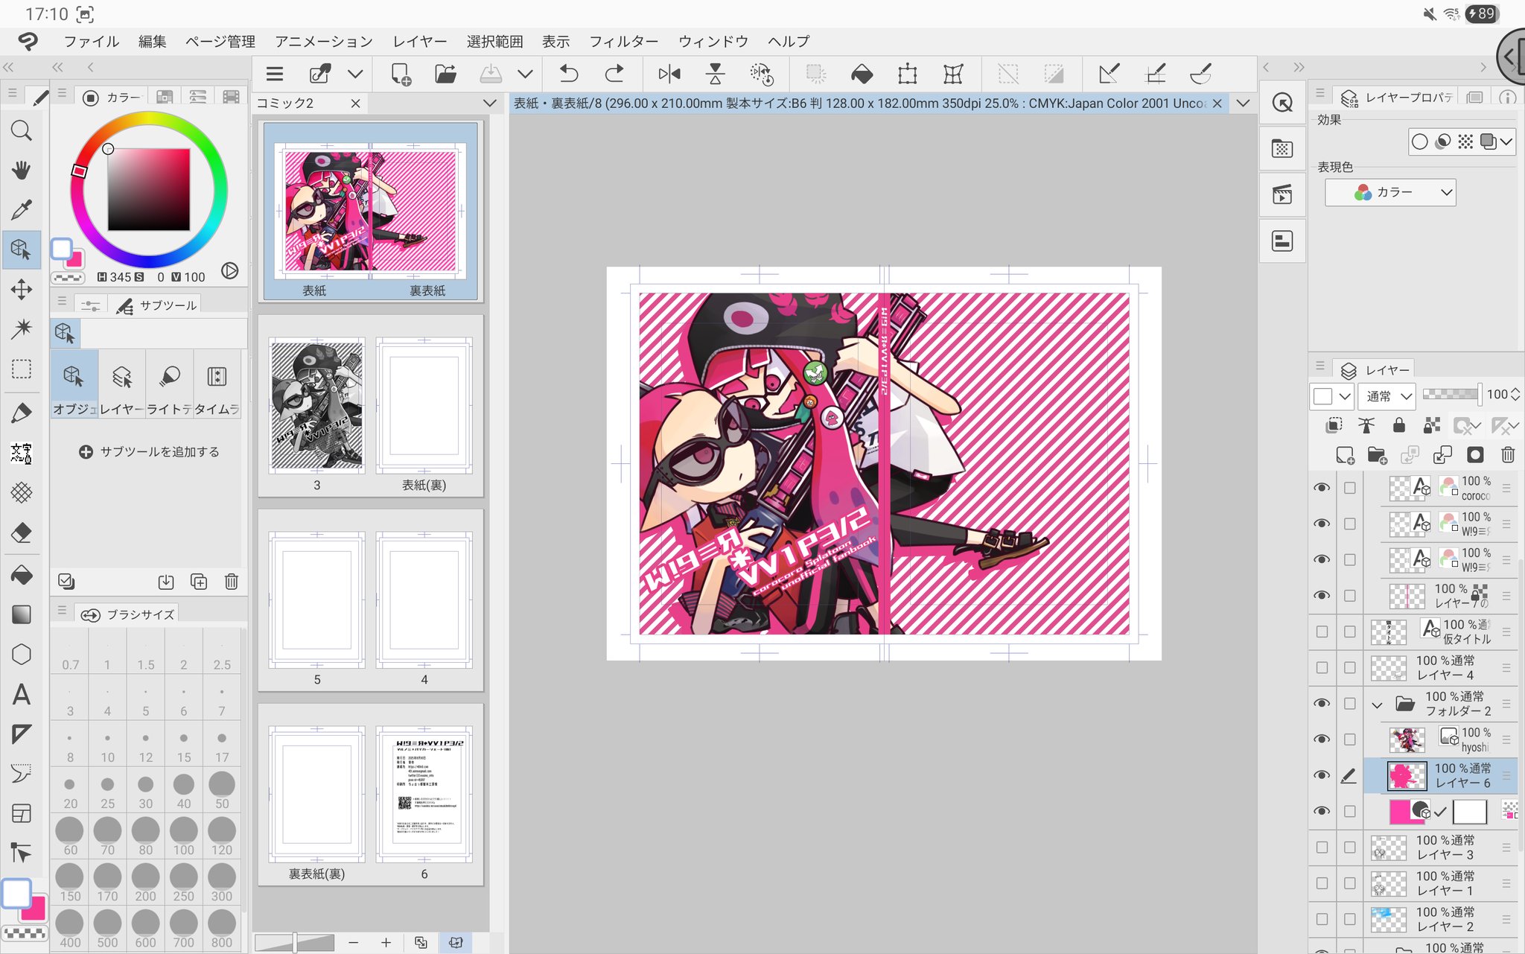
Task: Open file via folder icon
Action: pos(445,74)
